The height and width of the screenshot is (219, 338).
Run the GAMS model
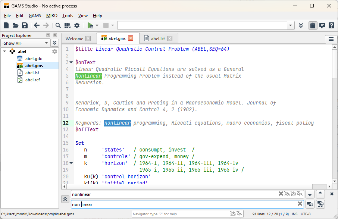coord(90,25)
